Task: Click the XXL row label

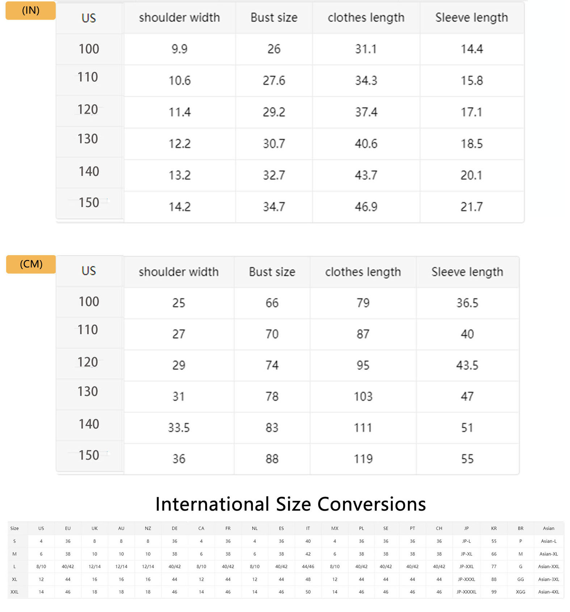Action: tap(14, 592)
